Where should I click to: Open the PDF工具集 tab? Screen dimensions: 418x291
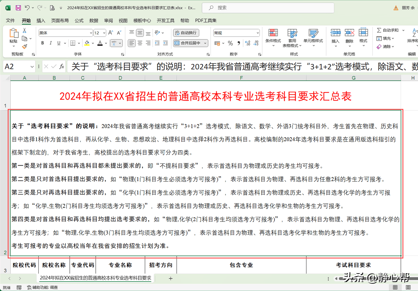tap(206, 21)
